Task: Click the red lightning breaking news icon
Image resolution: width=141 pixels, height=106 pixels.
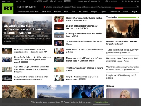Action: [x=45, y=7]
